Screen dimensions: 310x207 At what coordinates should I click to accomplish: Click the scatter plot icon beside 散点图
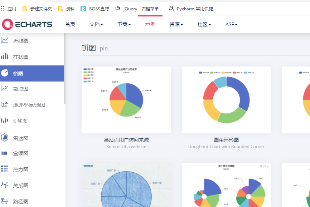tap(5, 89)
